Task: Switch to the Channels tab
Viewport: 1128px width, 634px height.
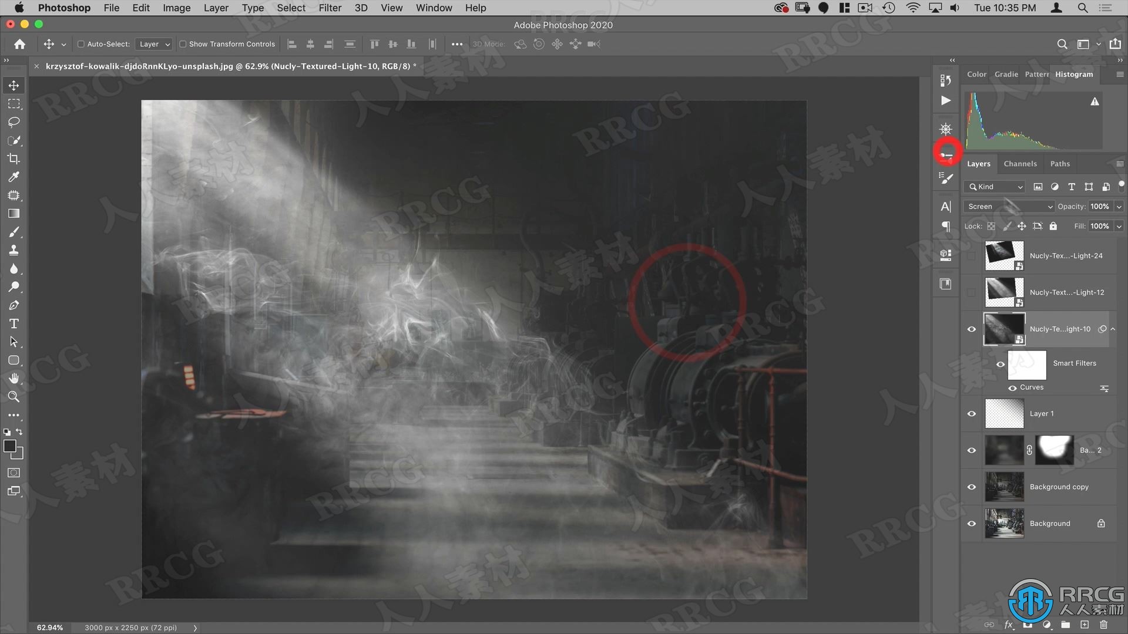Action: [1019, 163]
